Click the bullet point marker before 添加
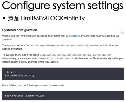Screen dimensions: 126x102 pyautogui.click(x=4, y=18)
